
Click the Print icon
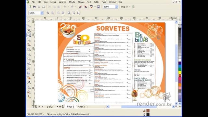[44, 7]
